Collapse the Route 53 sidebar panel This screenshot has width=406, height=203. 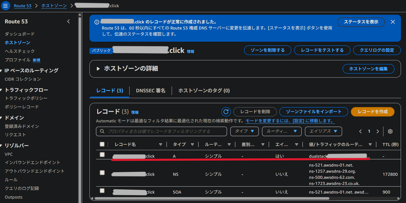tap(69, 21)
